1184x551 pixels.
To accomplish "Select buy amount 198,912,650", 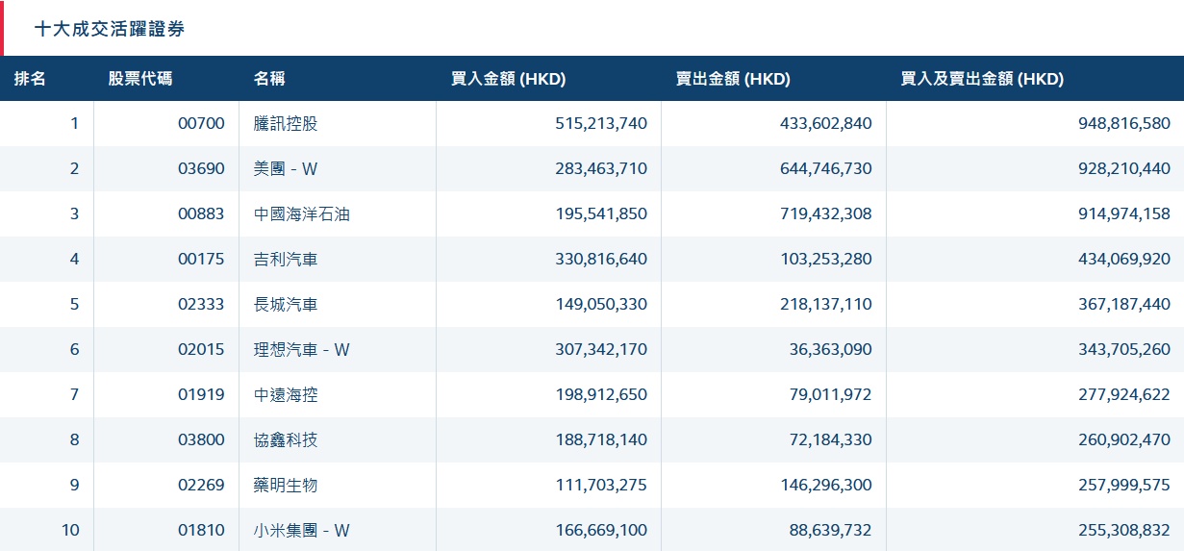I will pos(601,394).
